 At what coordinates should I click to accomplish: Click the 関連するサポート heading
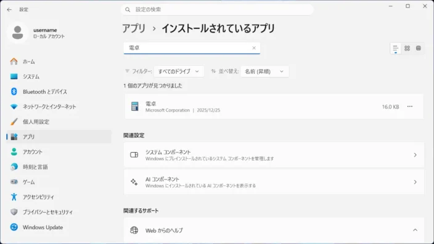(x=141, y=211)
